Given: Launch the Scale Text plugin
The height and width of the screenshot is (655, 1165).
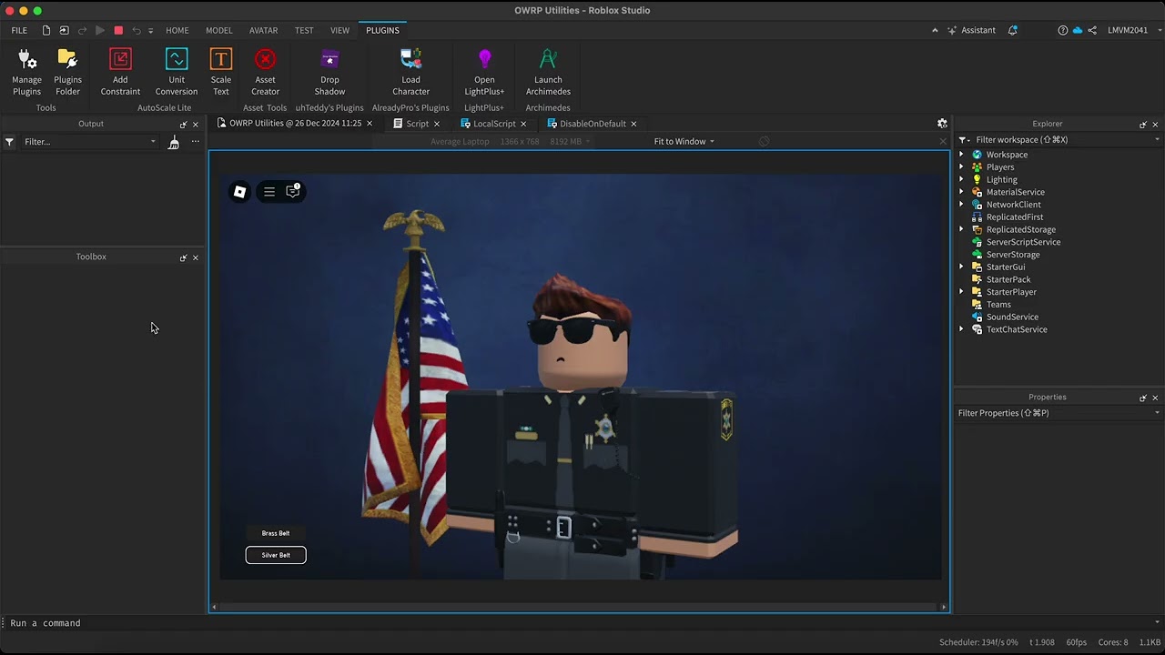Looking at the screenshot, I should pyautogui.click(x=220, y=71).
